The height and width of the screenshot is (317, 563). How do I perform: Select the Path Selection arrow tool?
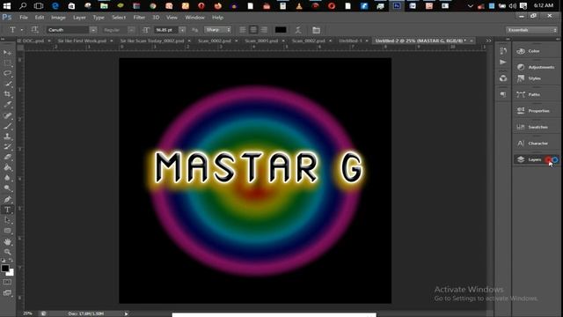pos(8,220)
